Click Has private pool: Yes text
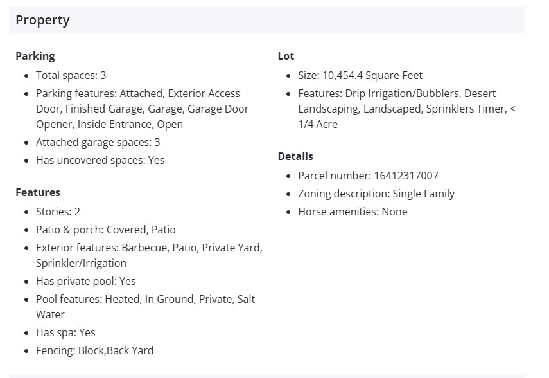549x378 pixels. pyautogui.click(x=85, y=281)
